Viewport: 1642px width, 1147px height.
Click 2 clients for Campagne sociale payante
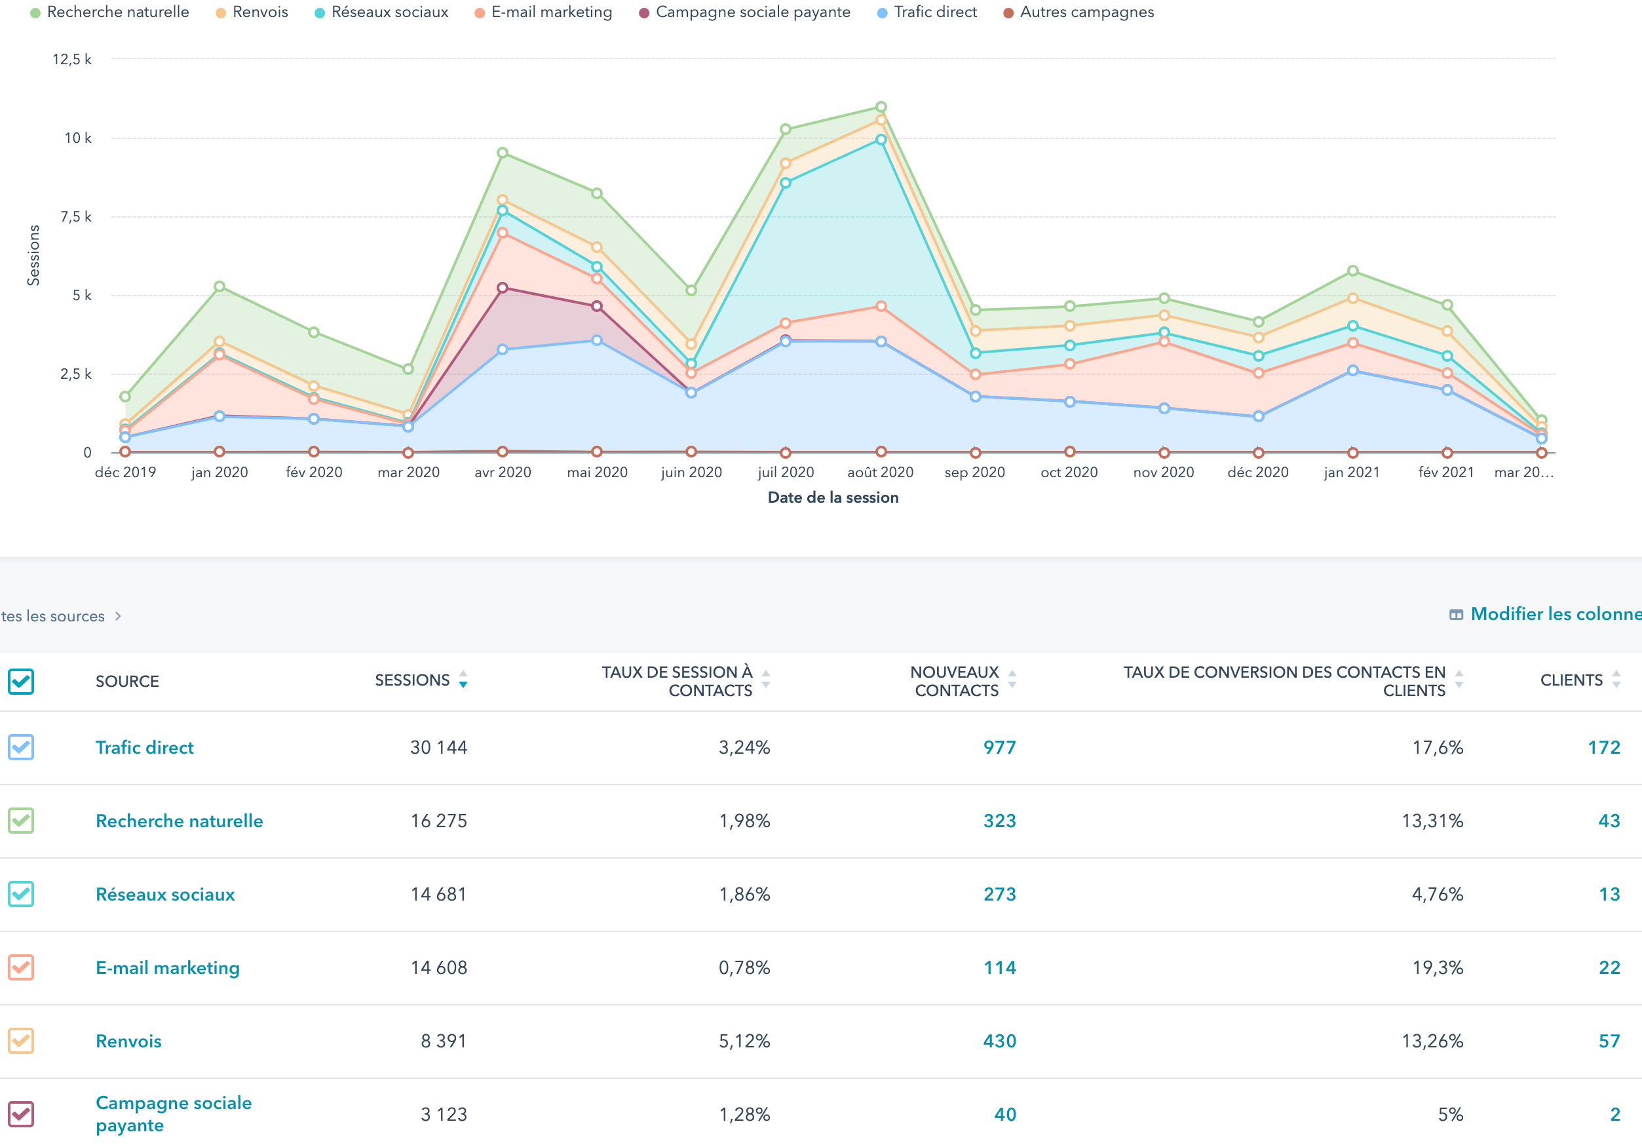click(1616, 1114)
